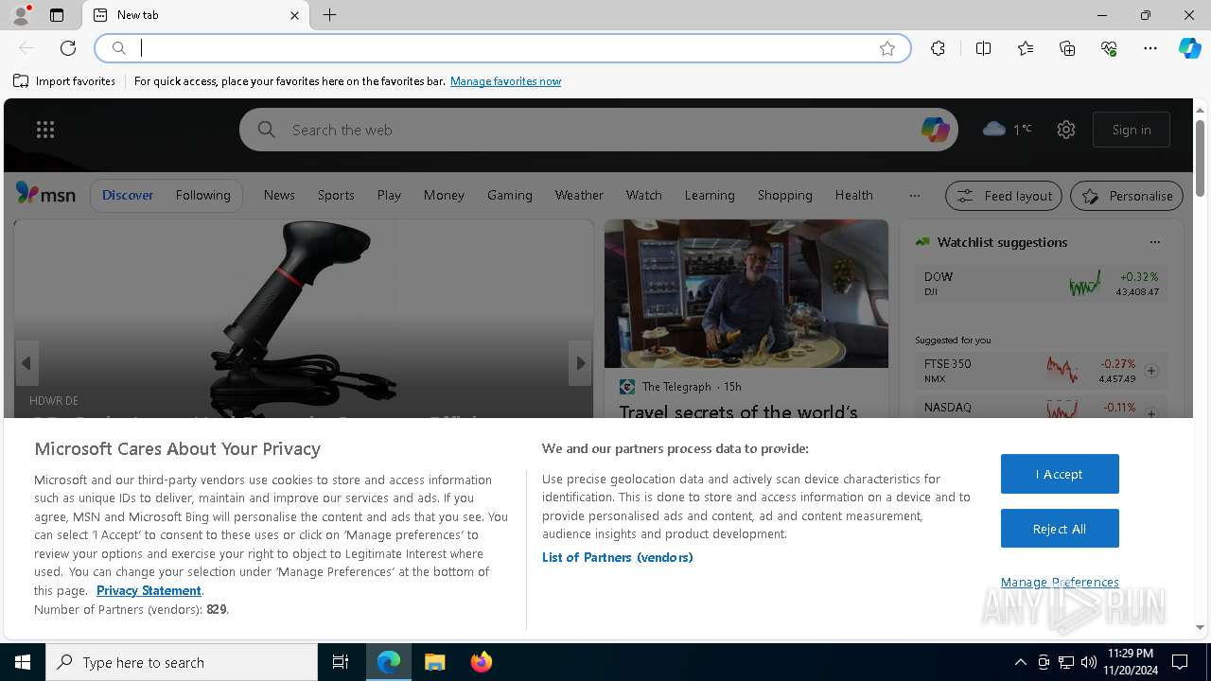Open the browser profile icon

(21, 15)
